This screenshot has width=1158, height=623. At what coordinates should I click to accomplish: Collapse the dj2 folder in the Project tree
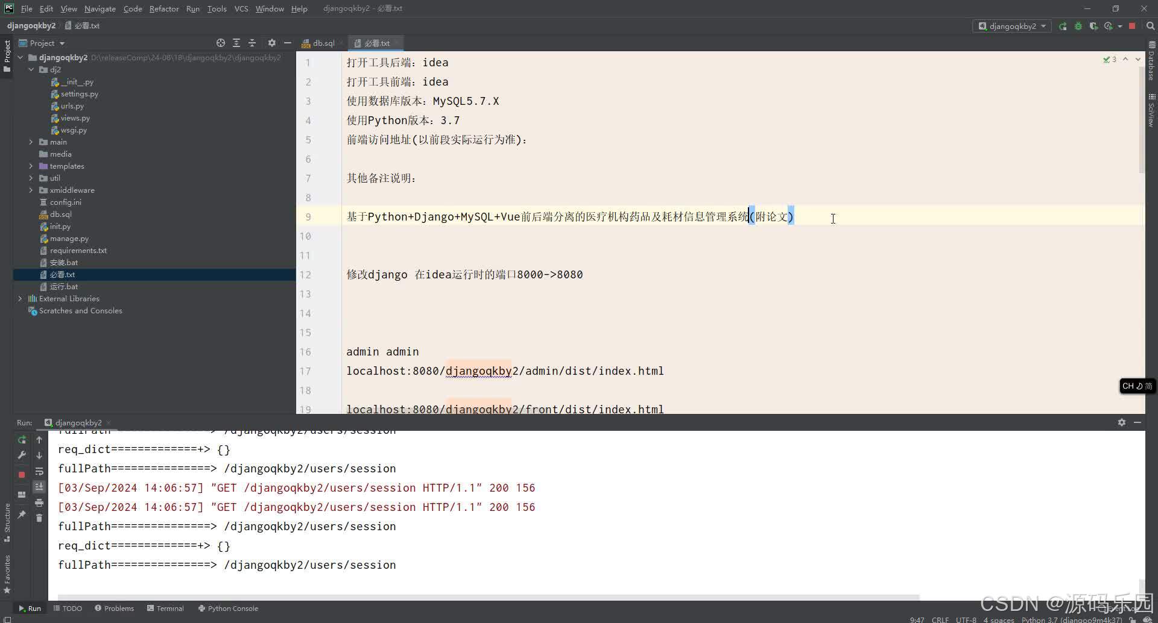(x=32, y=69)
